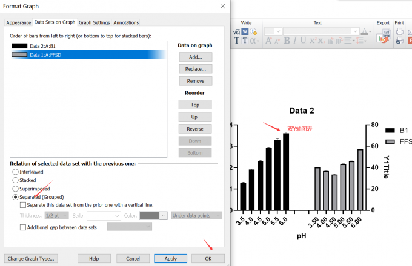Click the Add... button

(195, 56)
